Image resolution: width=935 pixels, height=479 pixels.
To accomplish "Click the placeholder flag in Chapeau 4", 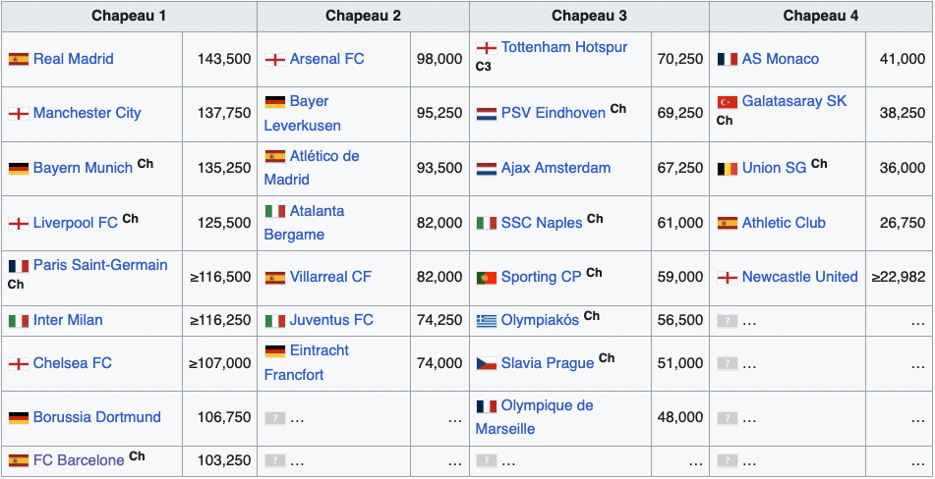I will [x=728, y=321].
